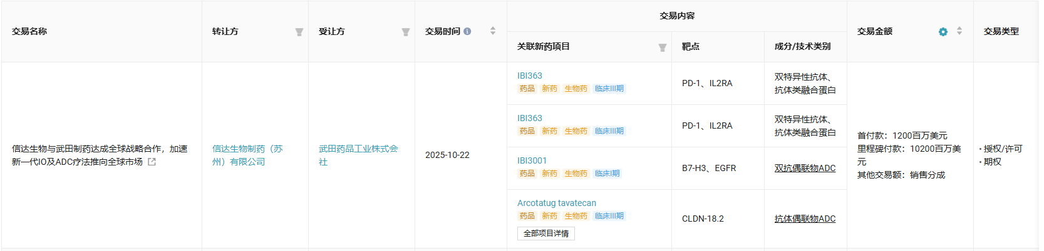The height and width of the screenshot is (251, 1044).
Task: Select target cell CLDN-18.2
Action: pyautogui.click(x=703, y=219)
